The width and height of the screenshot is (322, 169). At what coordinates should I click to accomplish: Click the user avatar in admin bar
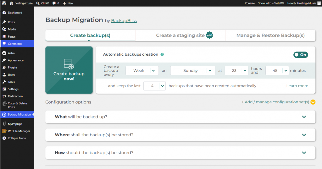pos(319,3)
